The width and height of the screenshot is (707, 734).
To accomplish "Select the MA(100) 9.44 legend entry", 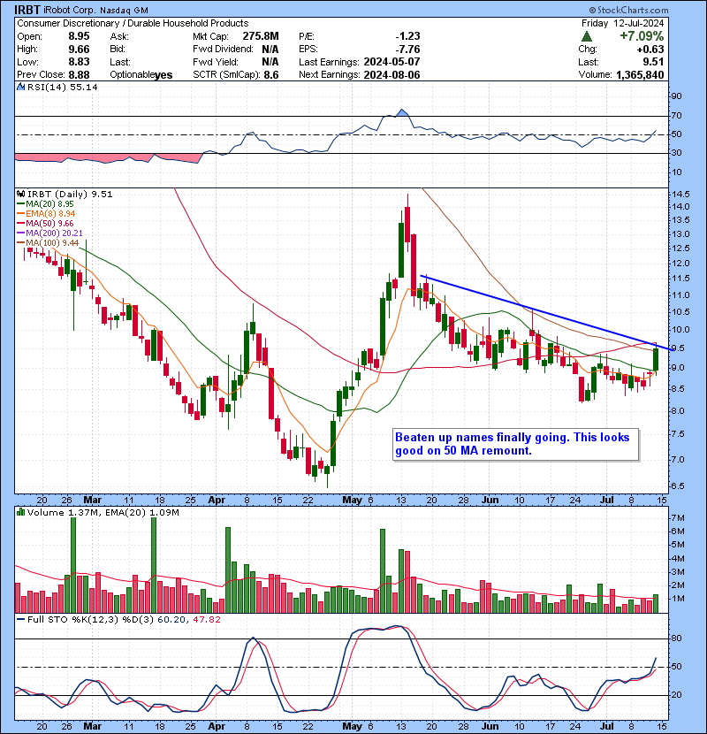I will (x=57, y=243).
